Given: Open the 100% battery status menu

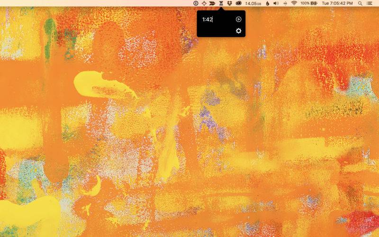Looking at the screenshot, I should tap(309, 3).
